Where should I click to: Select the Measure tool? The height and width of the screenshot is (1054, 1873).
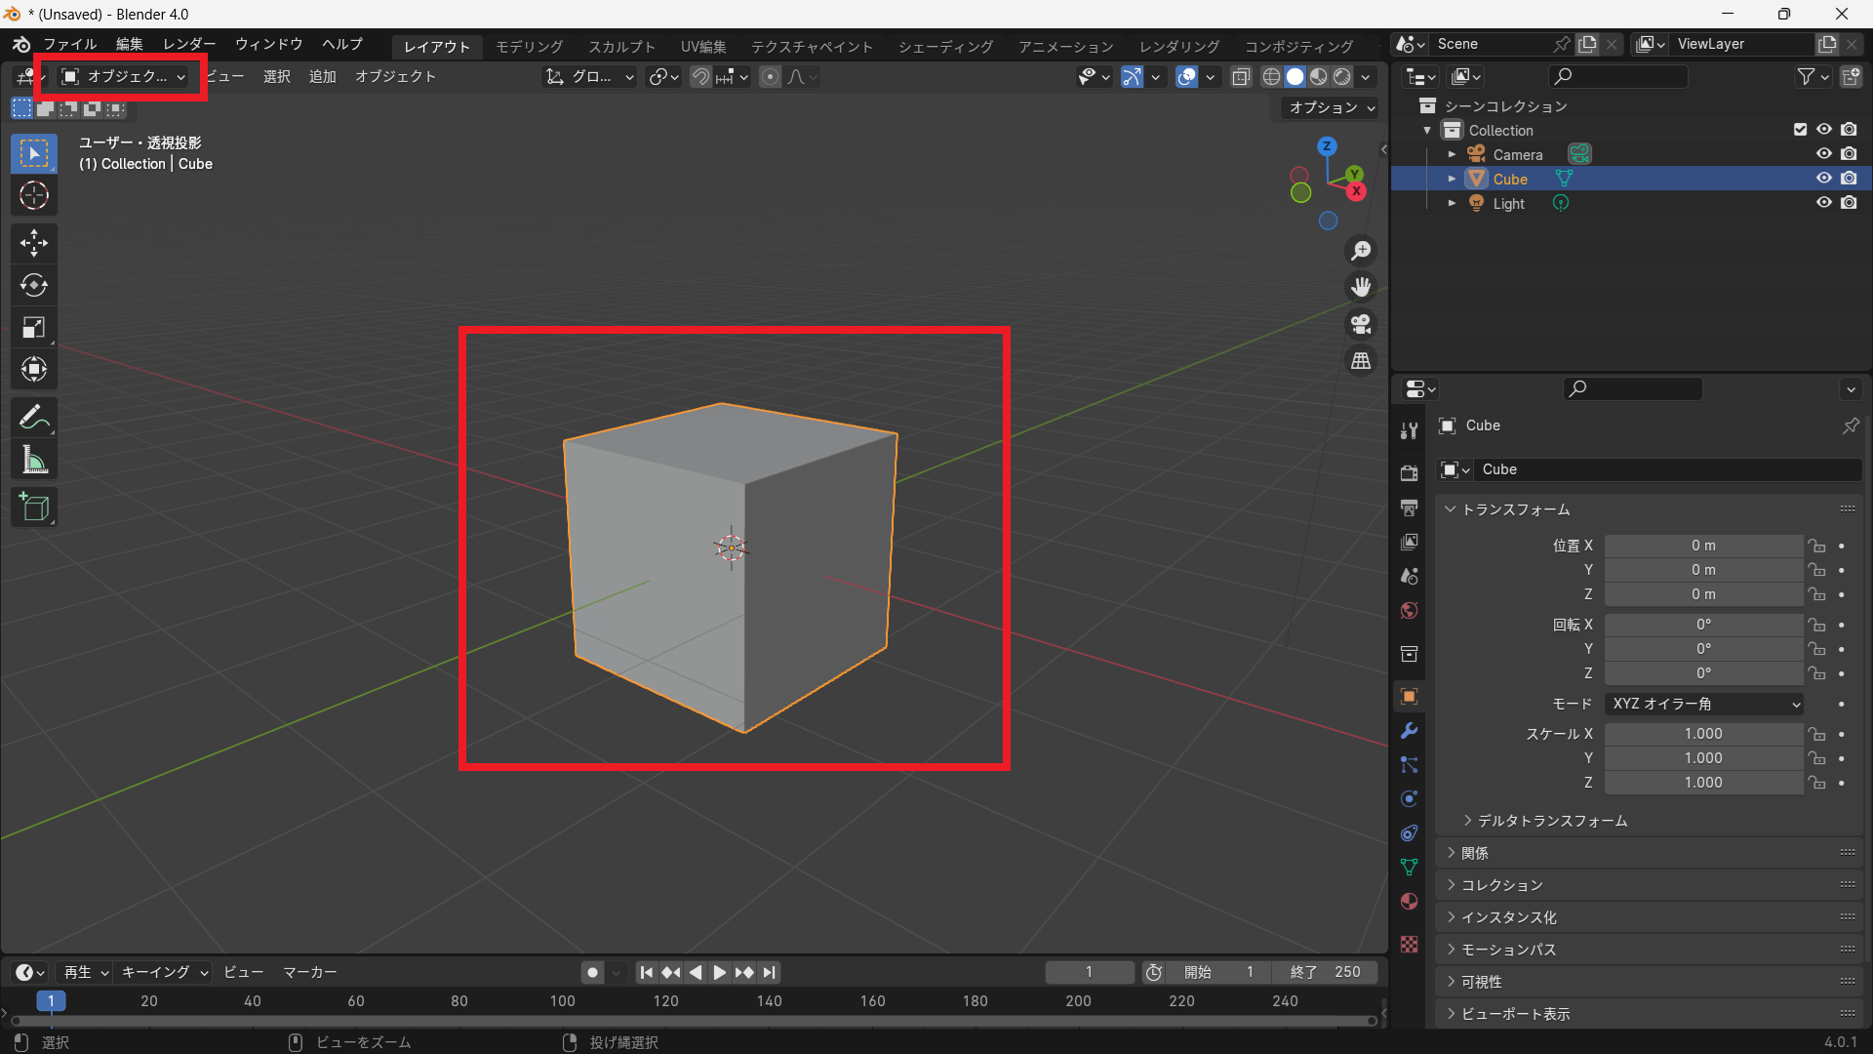tap(34, 460)
